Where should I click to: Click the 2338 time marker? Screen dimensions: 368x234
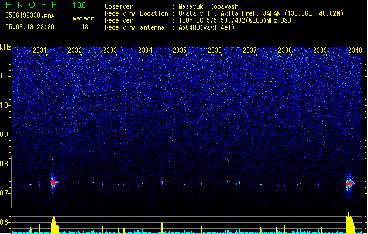(x=285, y=50)
